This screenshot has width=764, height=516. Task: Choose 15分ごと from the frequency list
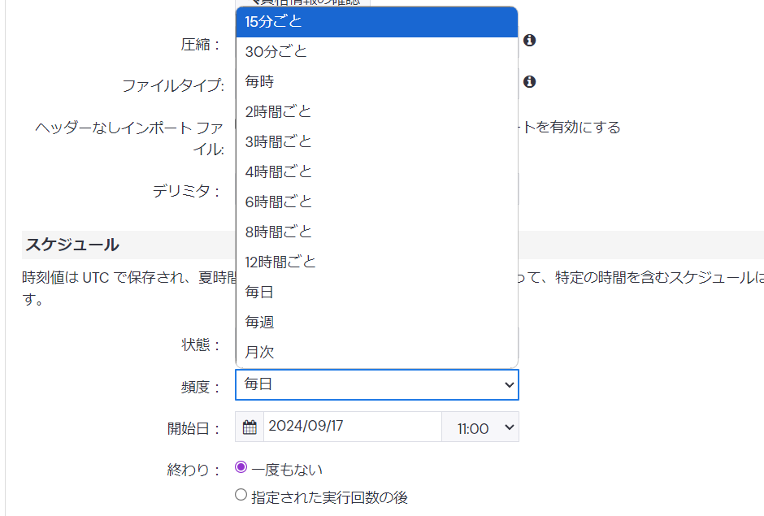point(376,22)
